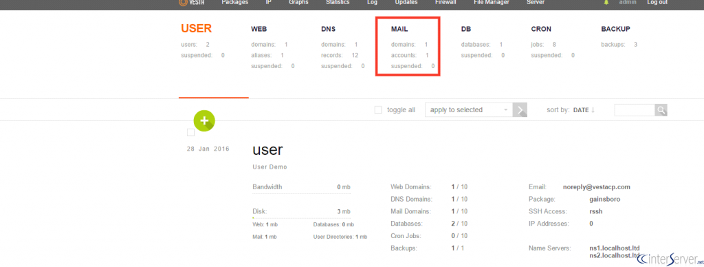Click the 'User Demo' name text

[269, 167]
